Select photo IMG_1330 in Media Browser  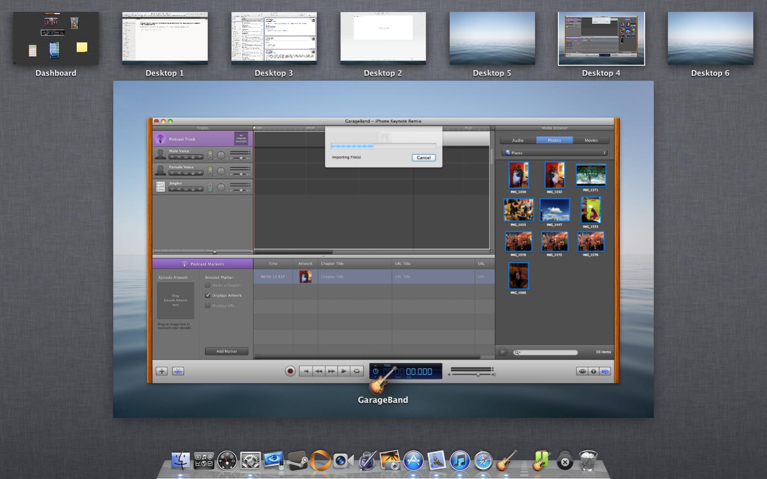pos(518,175)
